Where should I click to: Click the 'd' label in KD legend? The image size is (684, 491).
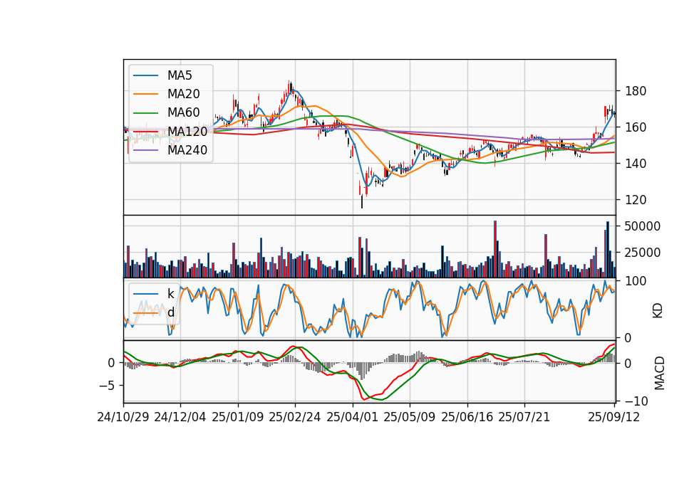coord(171,312)
